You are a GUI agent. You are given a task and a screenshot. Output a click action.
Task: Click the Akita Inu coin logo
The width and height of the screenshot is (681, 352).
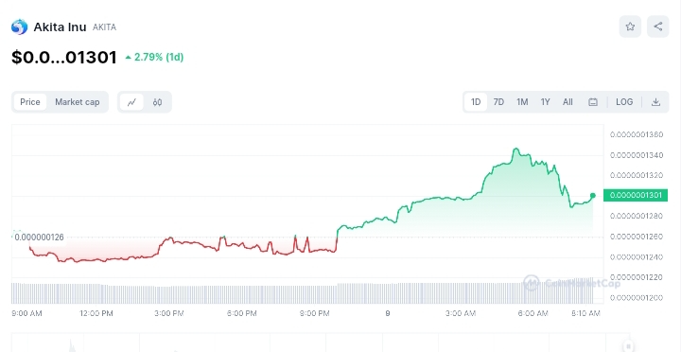point(19,26)
